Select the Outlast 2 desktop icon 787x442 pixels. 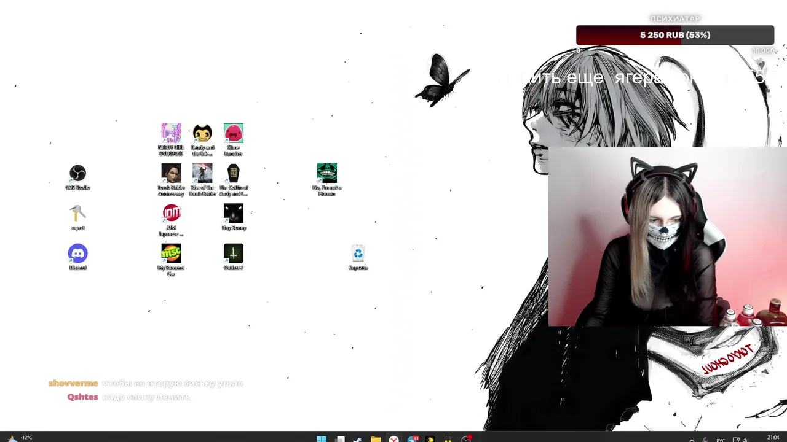(234, 258)
